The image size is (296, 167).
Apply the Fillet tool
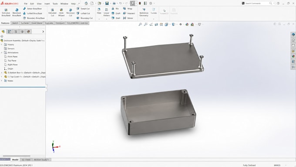(x=99, y=11)
